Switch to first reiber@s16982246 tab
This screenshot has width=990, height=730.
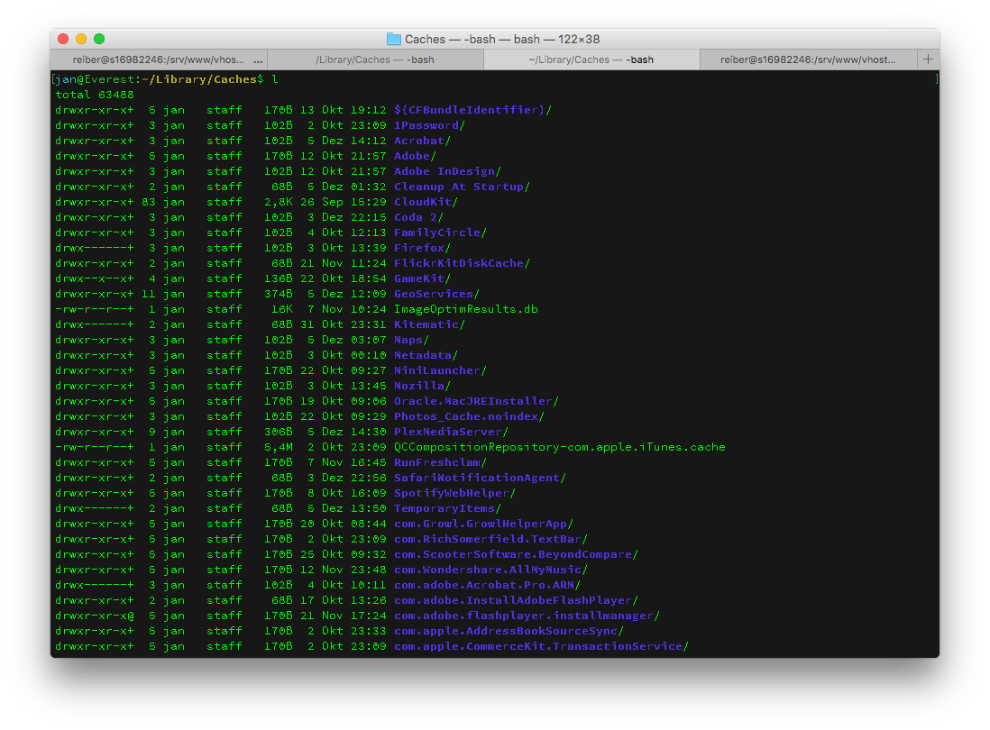click(159, 59)
